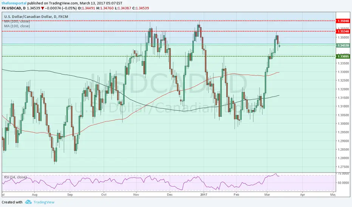The width and height of the screenshot is (352, 207).
Task: Click the 1.28000 price axis value
Action: coord(344,158)
